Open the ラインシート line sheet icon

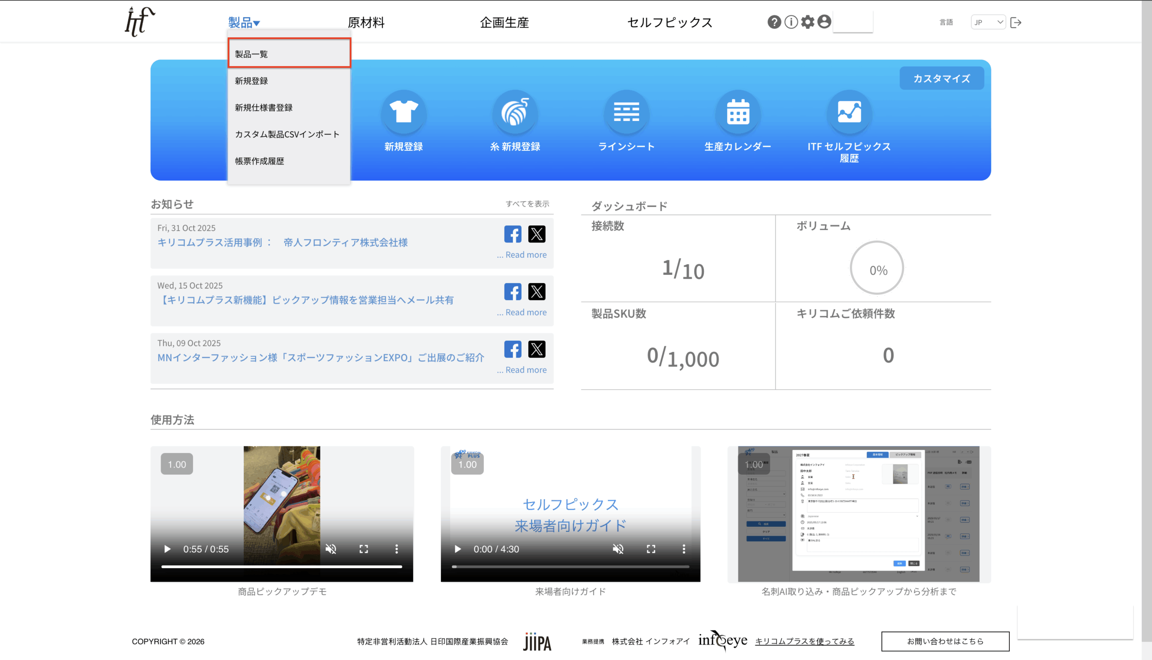[x=626, y=112]
